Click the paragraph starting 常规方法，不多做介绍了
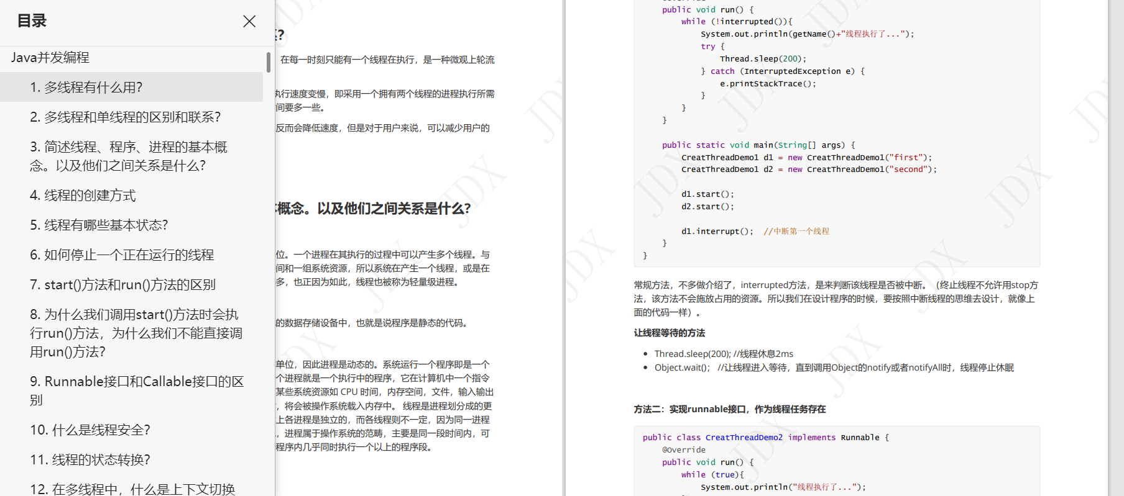1124x496 pixels. [836, 299]
